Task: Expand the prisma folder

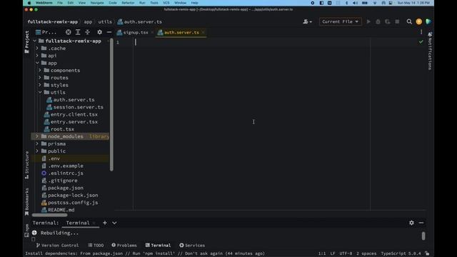Action: 37,143
